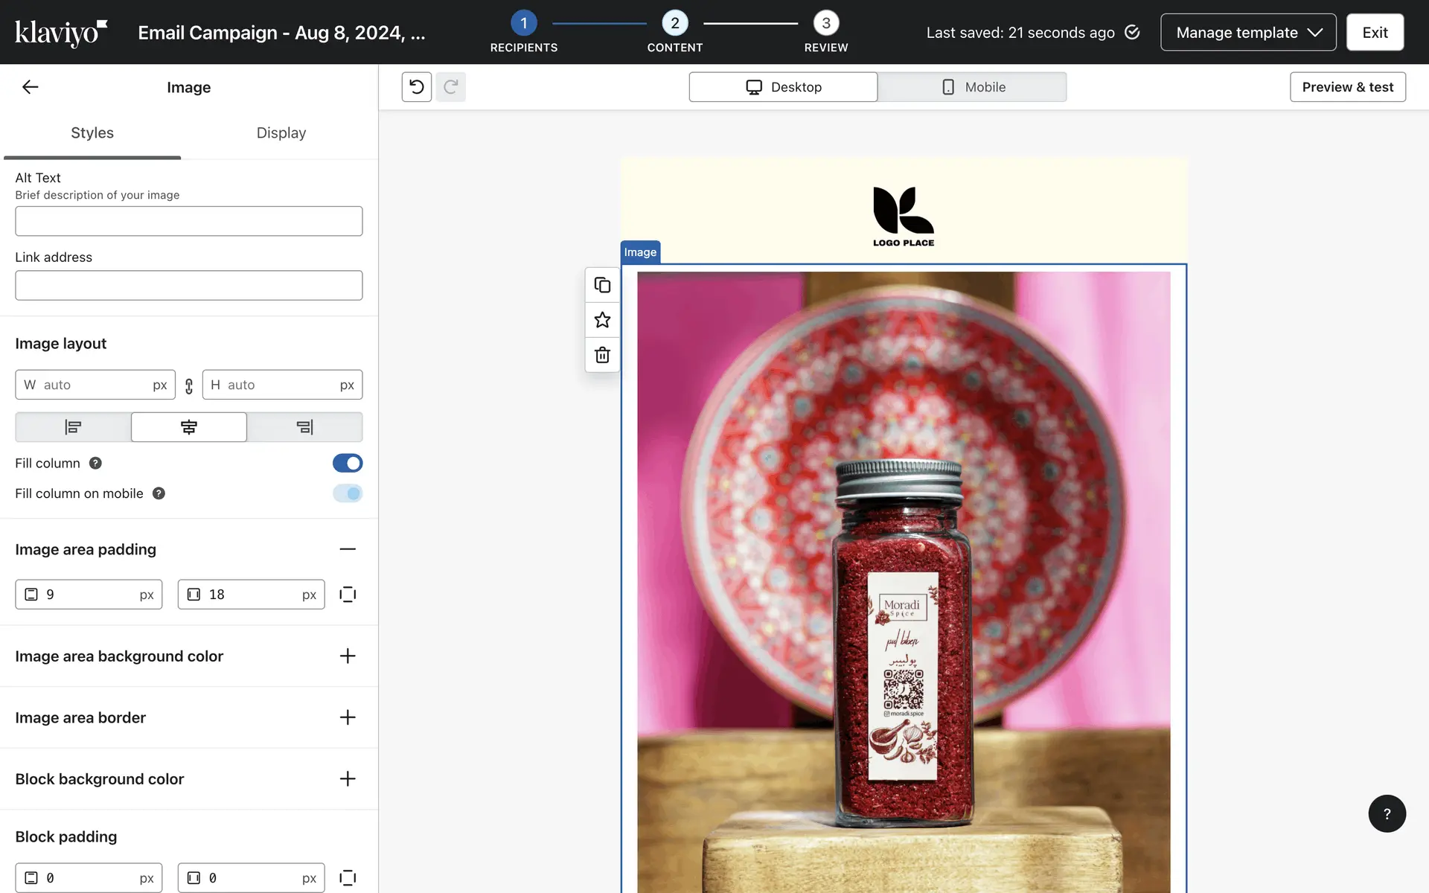
Task: Expand the Image area border section
Action: click(x=348, y=717)
